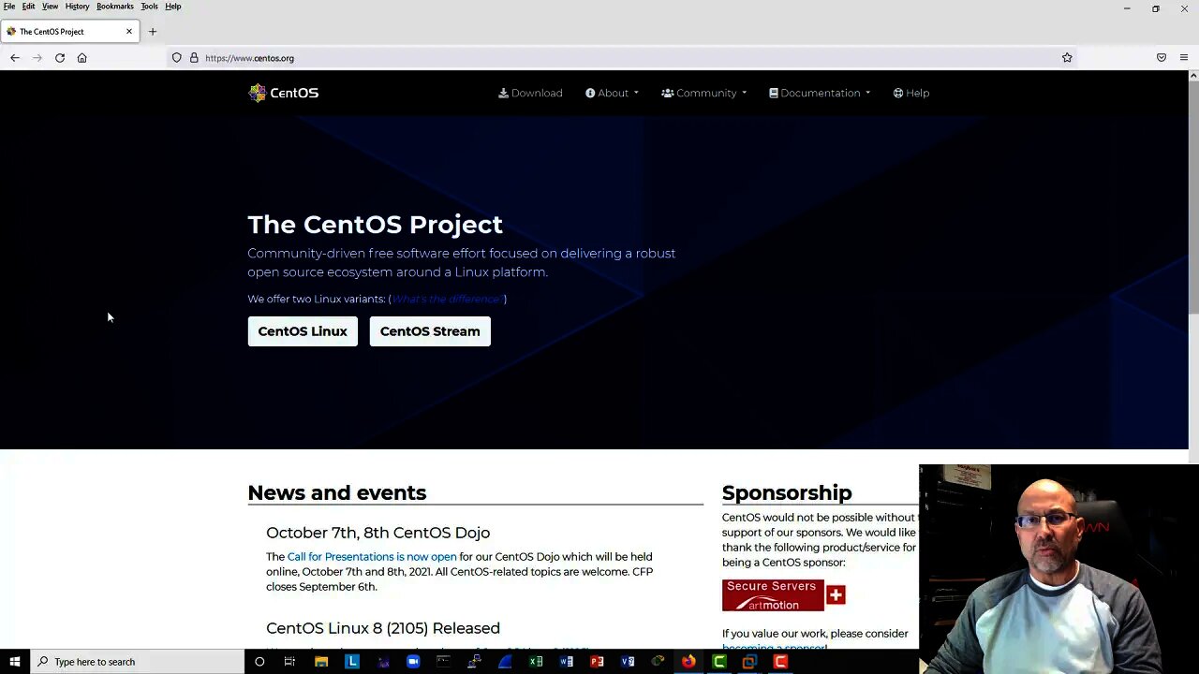Click the CentOS Linux 8 (2105) Released heading
This screenshot has height=674, width=1199.
(383, 628)
